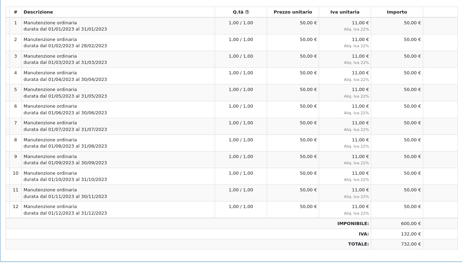The height and width of the screenshot is (265, 462).
Task: Select row 1 description for January 2023
Action: click(x=65, y=26)
